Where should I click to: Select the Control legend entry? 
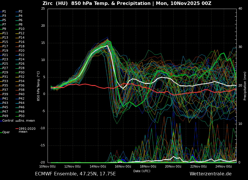click(8, 120)
